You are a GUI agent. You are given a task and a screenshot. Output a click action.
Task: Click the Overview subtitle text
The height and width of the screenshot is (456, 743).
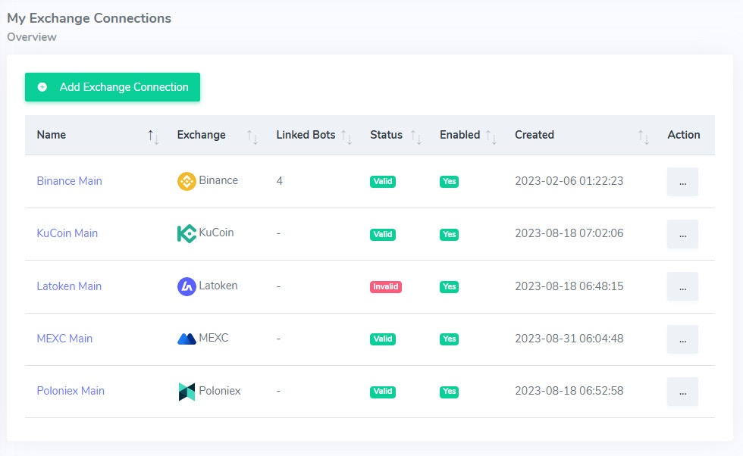click(32, 37)
